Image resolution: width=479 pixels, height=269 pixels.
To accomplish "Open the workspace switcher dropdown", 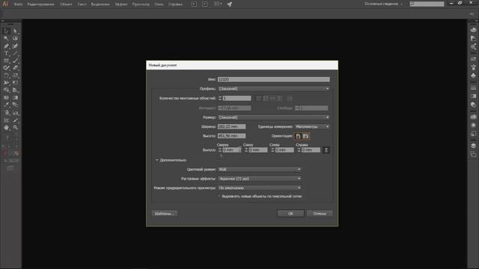I will click(x=384, y=4).
